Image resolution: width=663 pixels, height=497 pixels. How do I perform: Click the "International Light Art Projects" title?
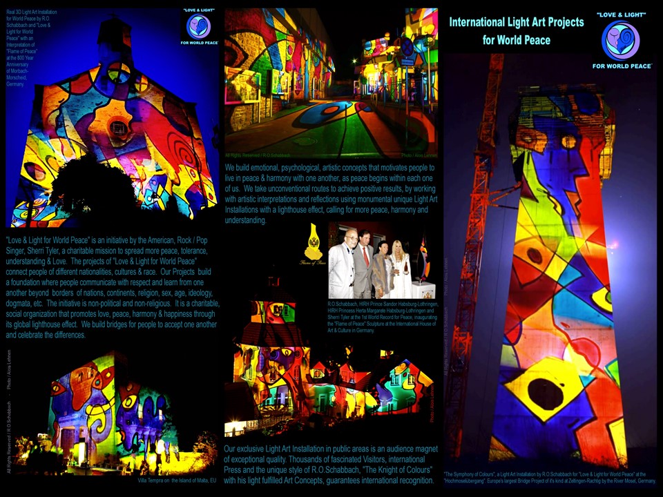pyautogui.click(x=517, y=31)
